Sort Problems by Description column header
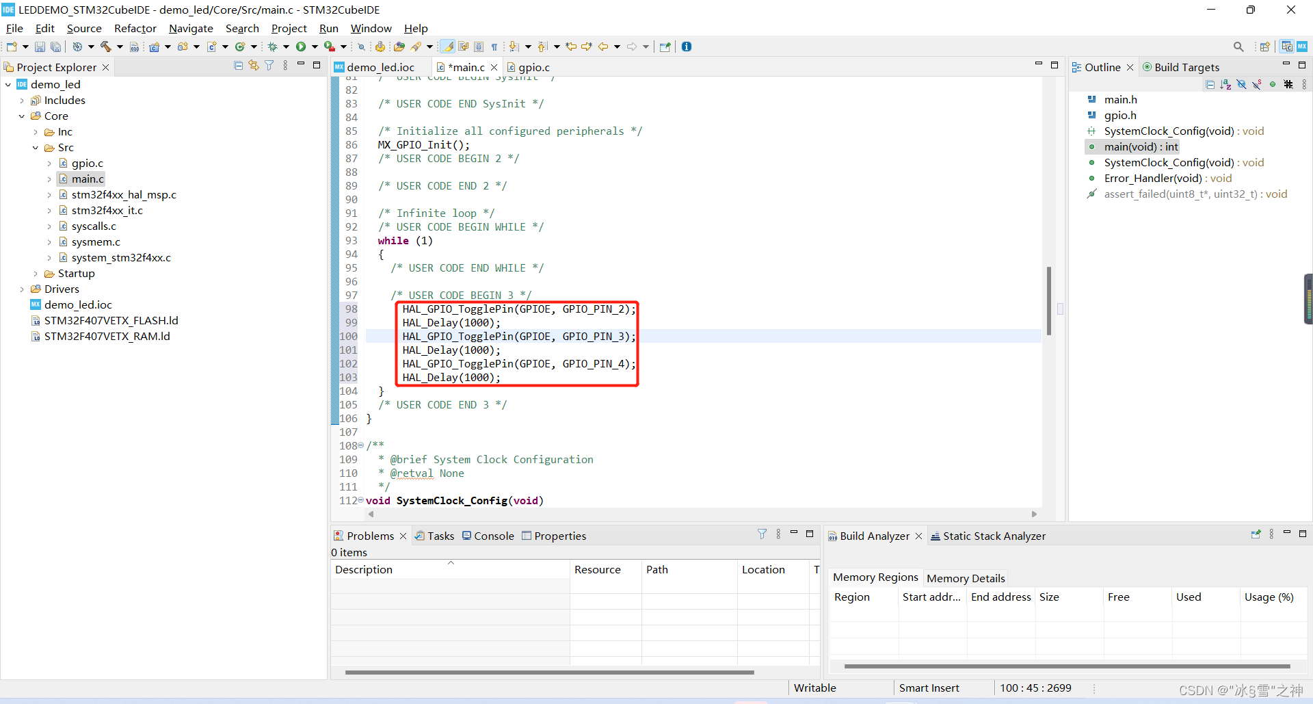1313x704 pixels. [x=450, y=569]
